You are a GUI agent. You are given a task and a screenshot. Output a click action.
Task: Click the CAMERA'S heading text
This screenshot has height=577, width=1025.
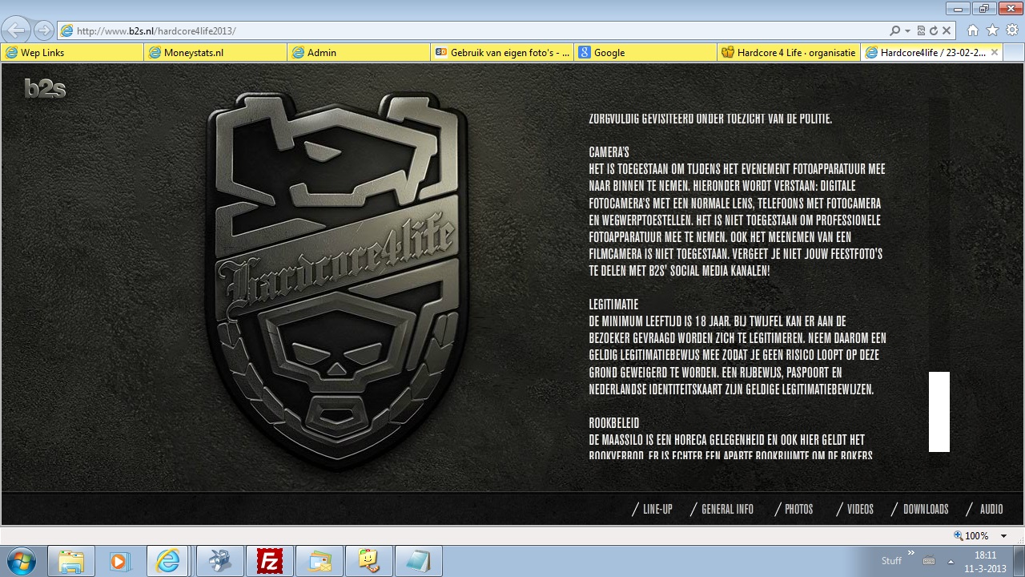(x=609, y=152)
